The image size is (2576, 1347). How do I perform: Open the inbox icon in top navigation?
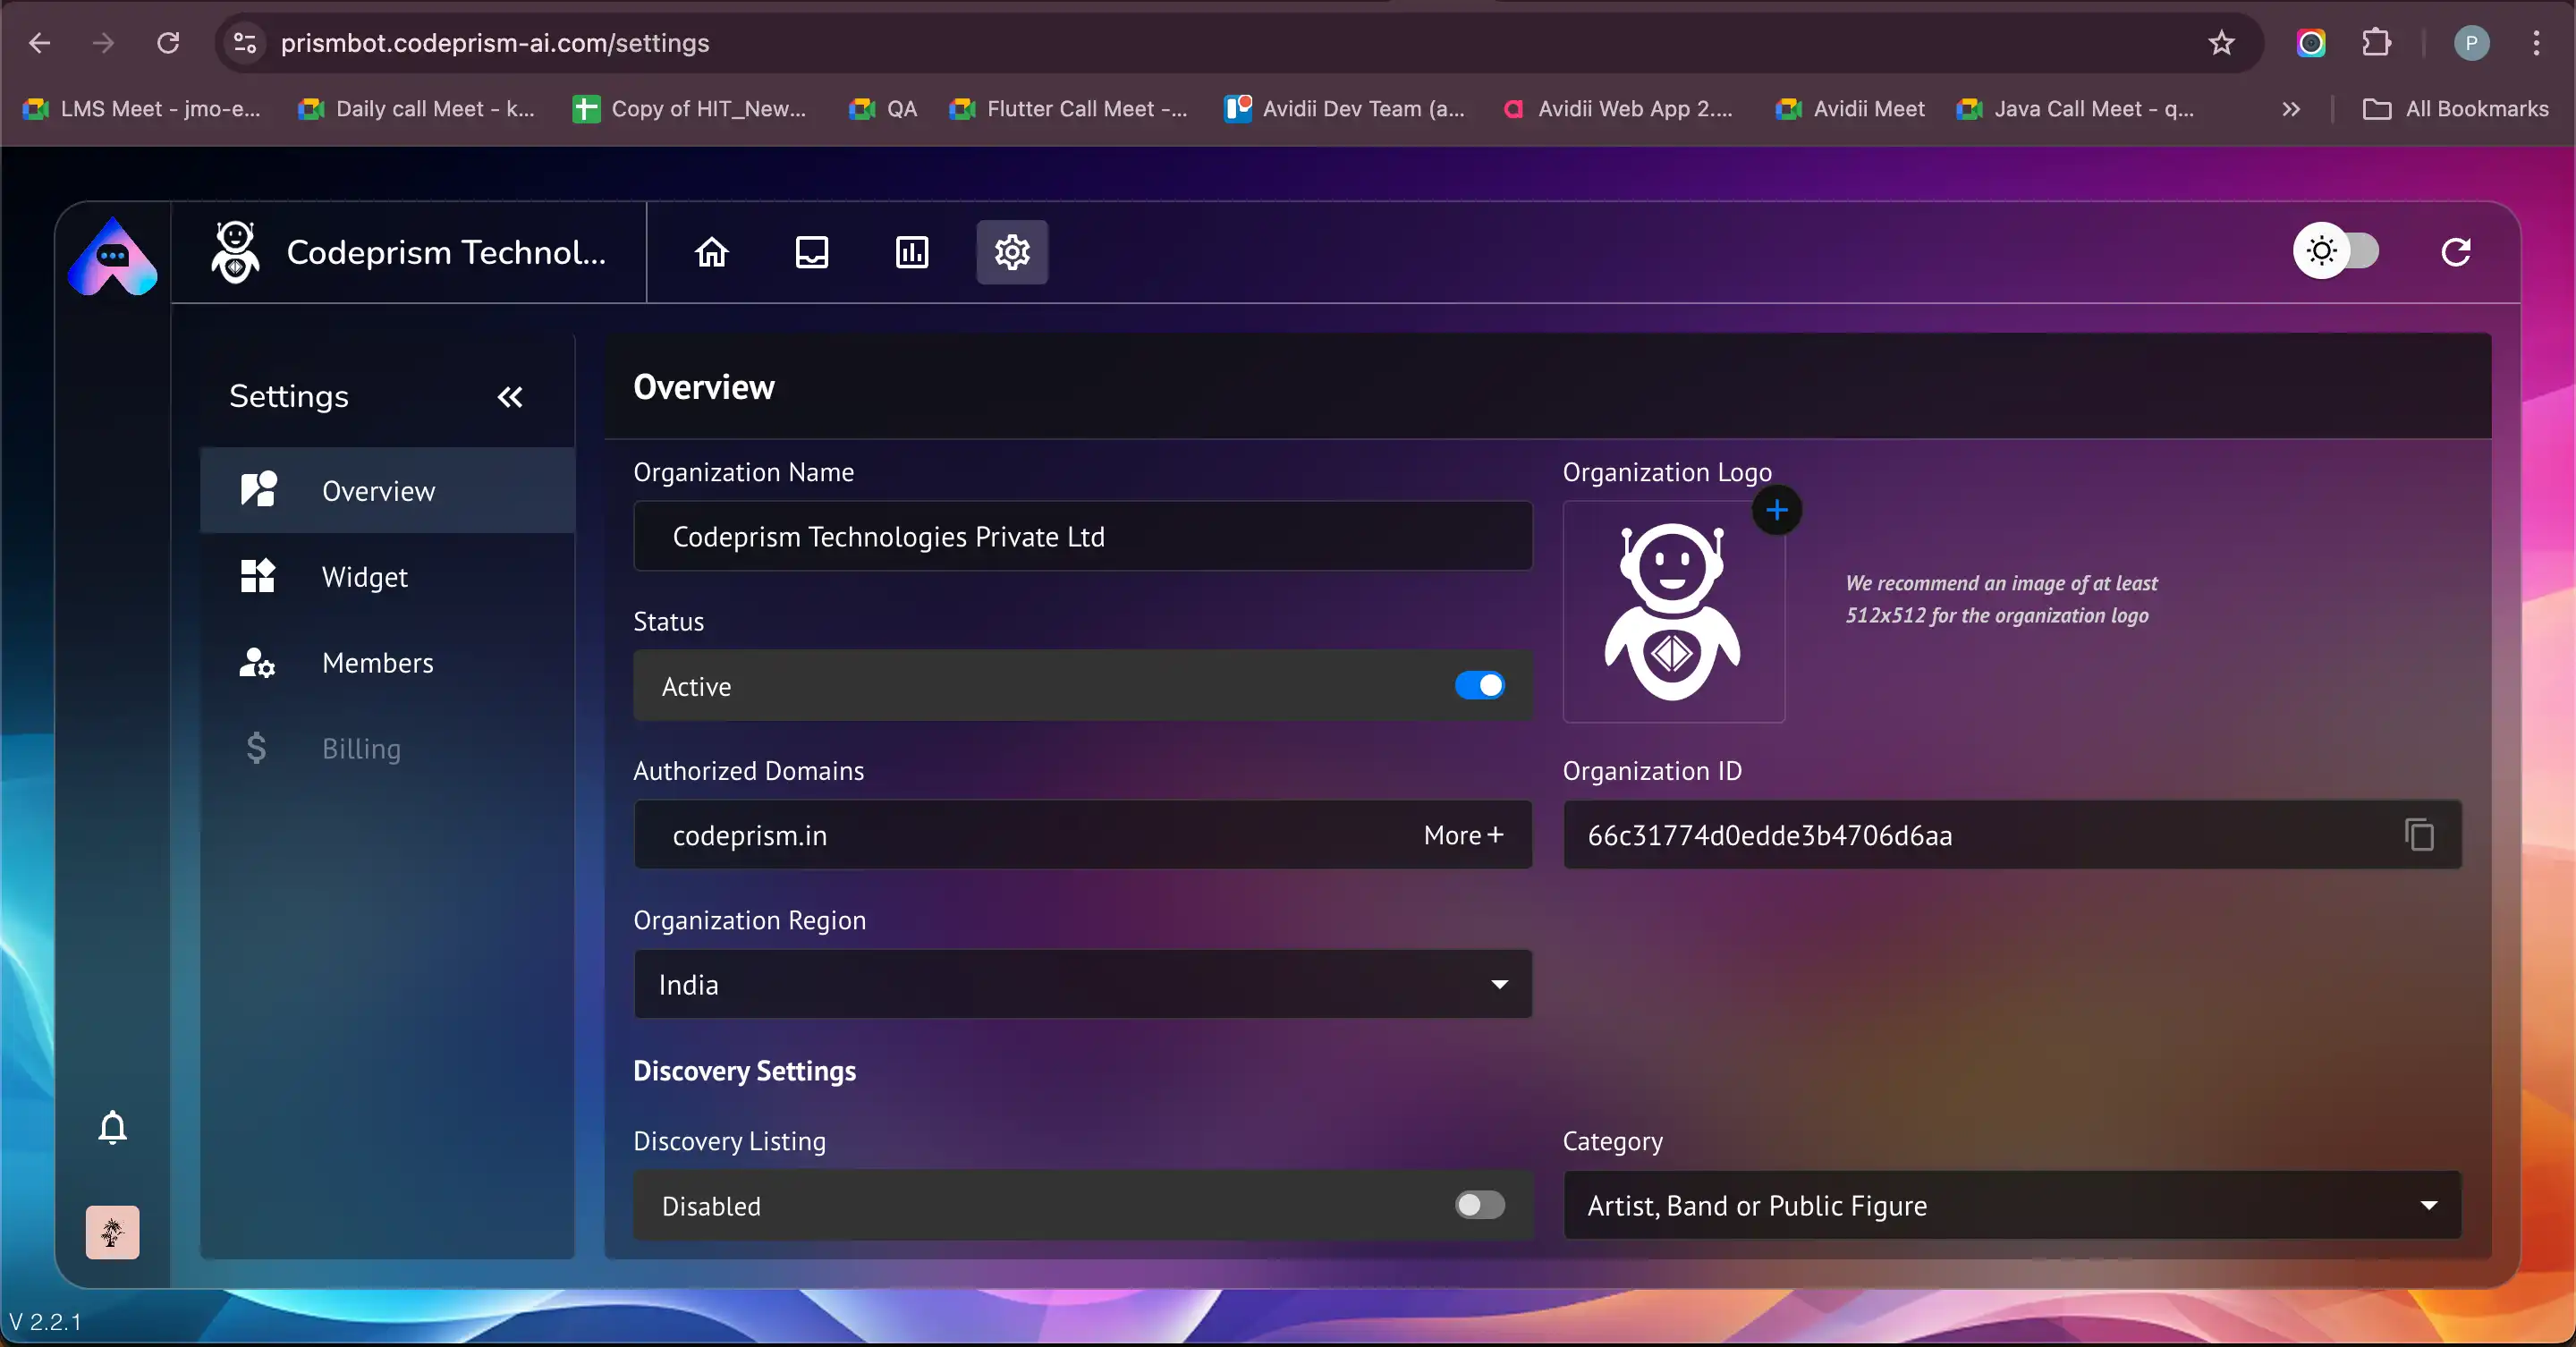tap(811, 252)
